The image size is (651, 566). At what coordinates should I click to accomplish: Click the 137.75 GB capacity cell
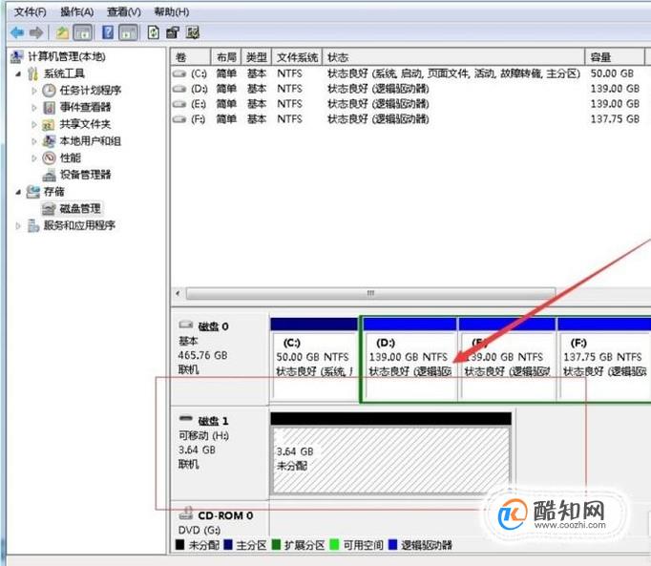tap(615, 119)
